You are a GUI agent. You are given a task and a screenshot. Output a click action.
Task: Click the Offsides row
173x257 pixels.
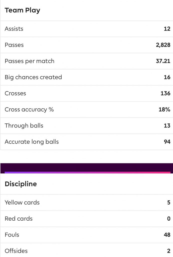(x=87, y=251)
